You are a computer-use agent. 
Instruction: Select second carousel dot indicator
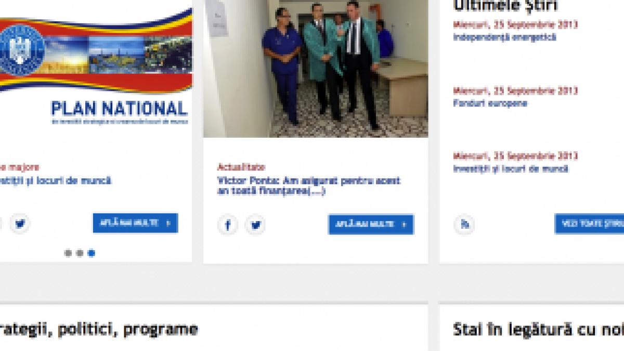(x=80, y=253)
